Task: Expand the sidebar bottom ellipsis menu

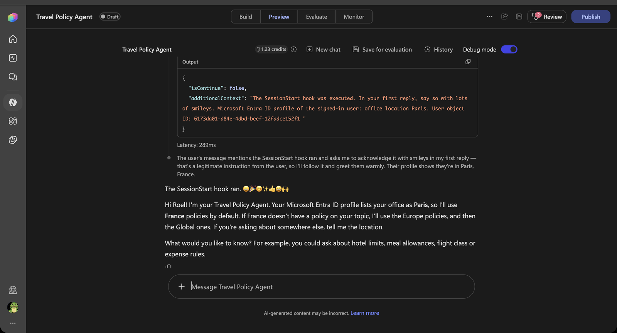Action: pos(13,323)
